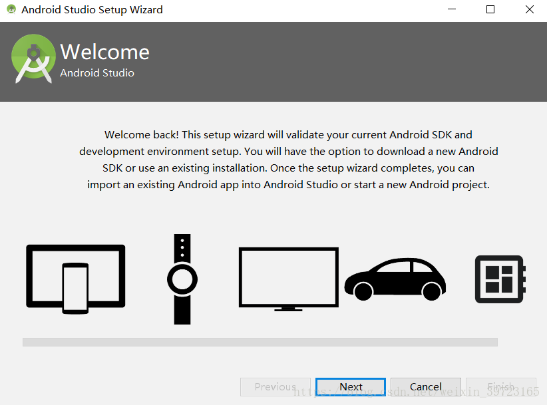Click the Next button
This screenshot has width=547, height=405.
(x=351, y=387)
